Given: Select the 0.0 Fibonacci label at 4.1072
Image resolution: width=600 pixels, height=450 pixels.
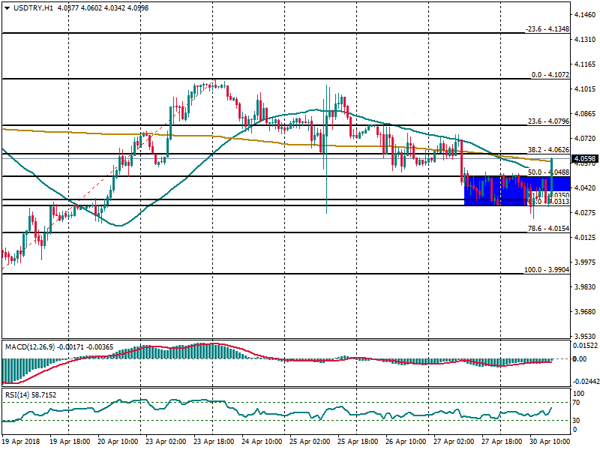Looking at the screenshot, I should pyautogui.click(x=550, y=75).
